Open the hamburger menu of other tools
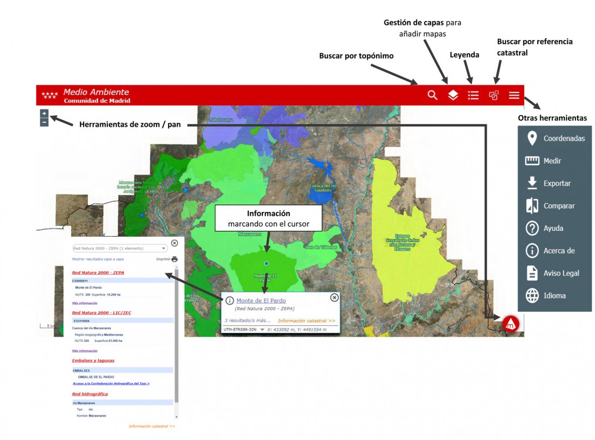Viewport: 595px width, 440px height. coord(514,95)
